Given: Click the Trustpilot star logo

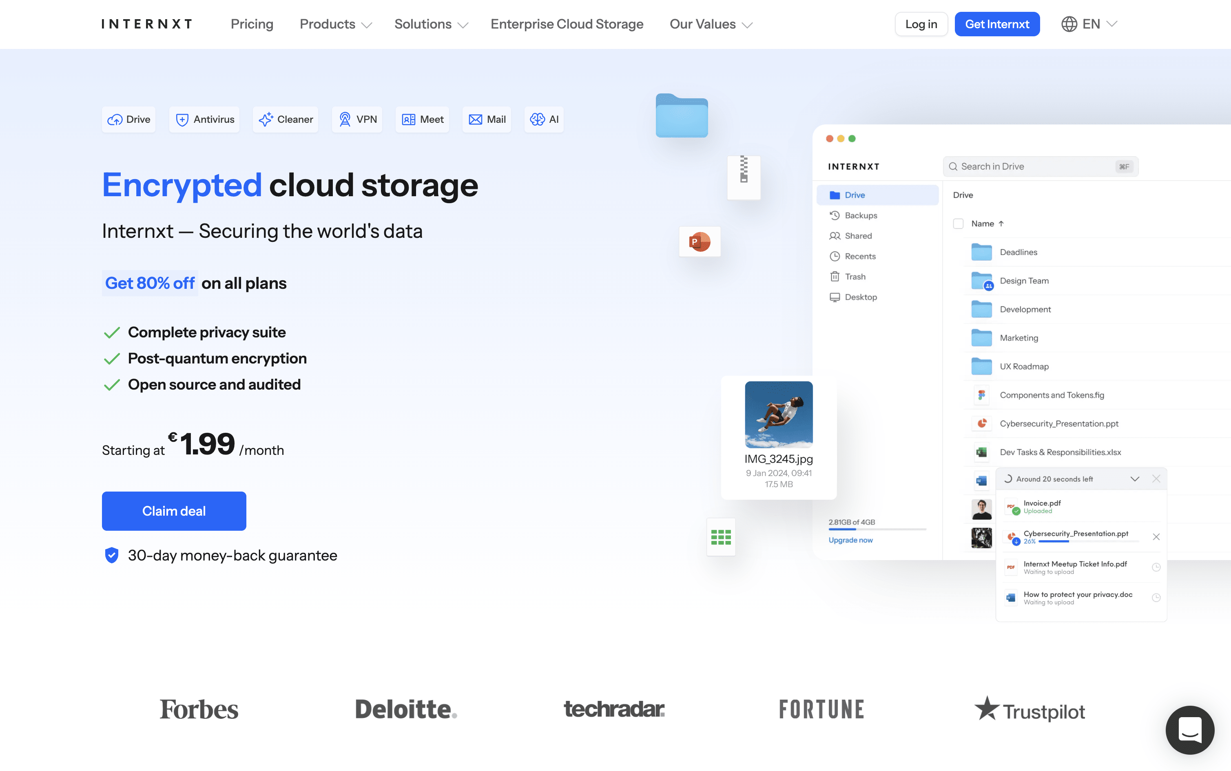Looking at the screenshot, I should click(x=1030, y=709).
